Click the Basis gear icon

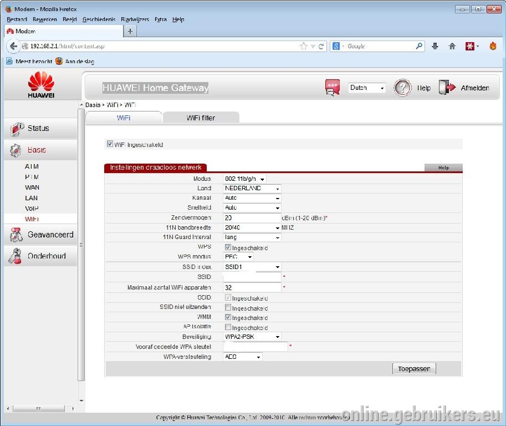click(x=16, y=150)
